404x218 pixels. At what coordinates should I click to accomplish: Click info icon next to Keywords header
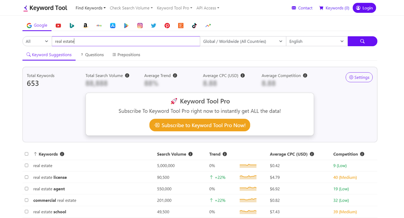62,154
